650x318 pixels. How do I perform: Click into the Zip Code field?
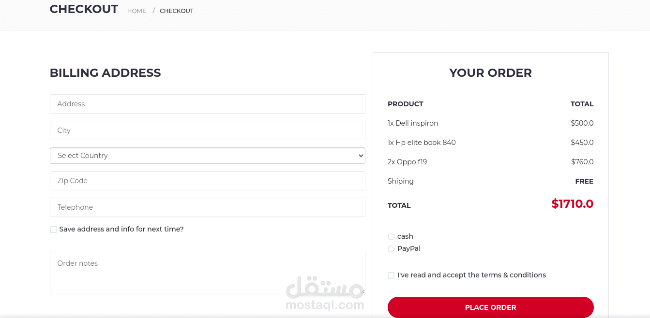(x=207, y=181)
